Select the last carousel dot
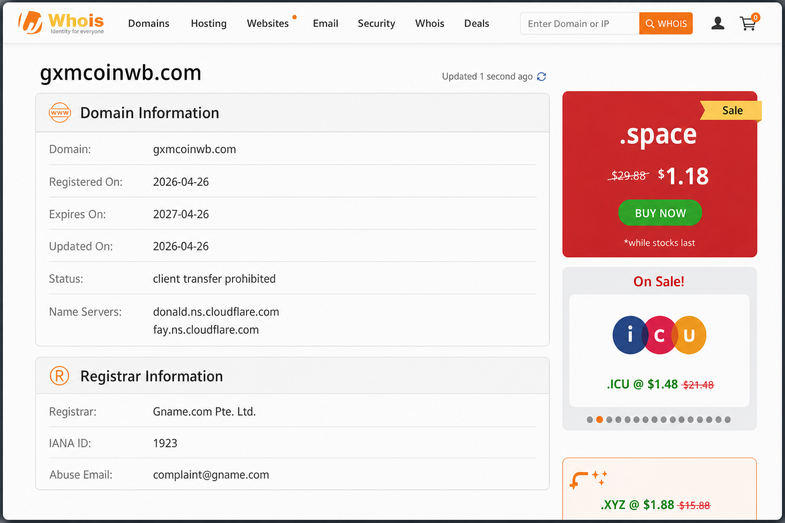The image size is (785, 523). (x=727, y=420)
